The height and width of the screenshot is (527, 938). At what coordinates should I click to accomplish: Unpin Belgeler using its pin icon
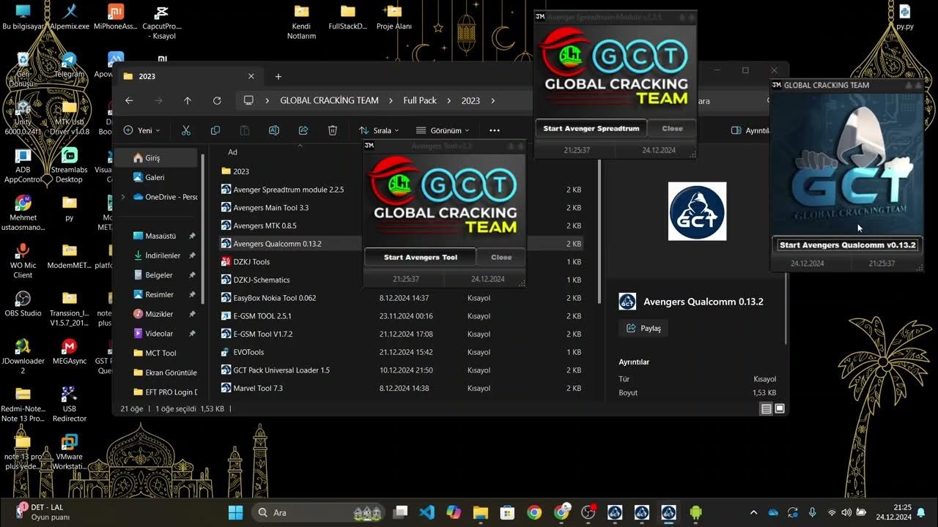(x=192, y=275)
